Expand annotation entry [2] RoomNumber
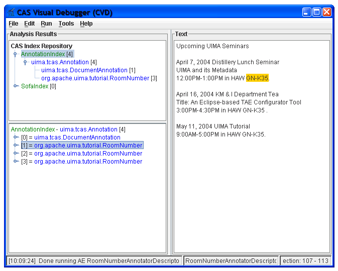This screenshot has height=271, width=338. pyautogui.click(x=16, y=154)
